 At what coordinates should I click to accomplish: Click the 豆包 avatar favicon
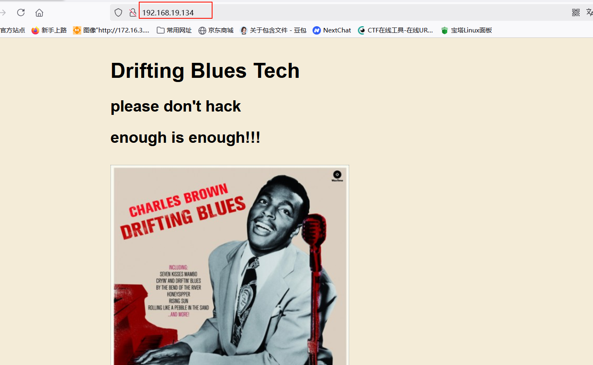point(244,30)
